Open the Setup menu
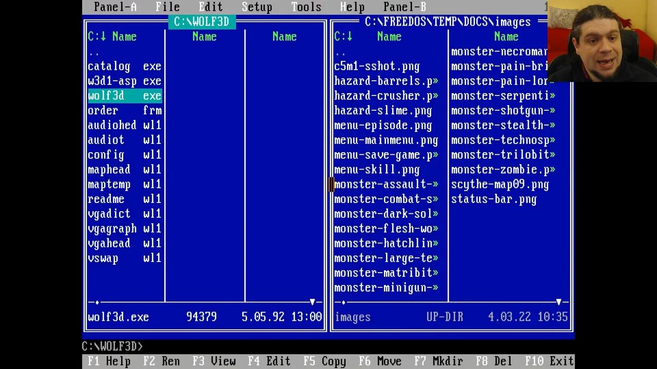This screenshot has height=369, width=657. [257, 7]
